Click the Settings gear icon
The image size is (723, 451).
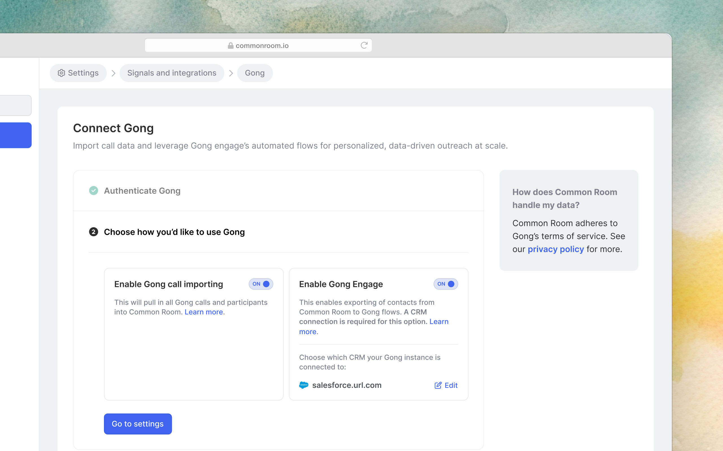tap(61, 73)
